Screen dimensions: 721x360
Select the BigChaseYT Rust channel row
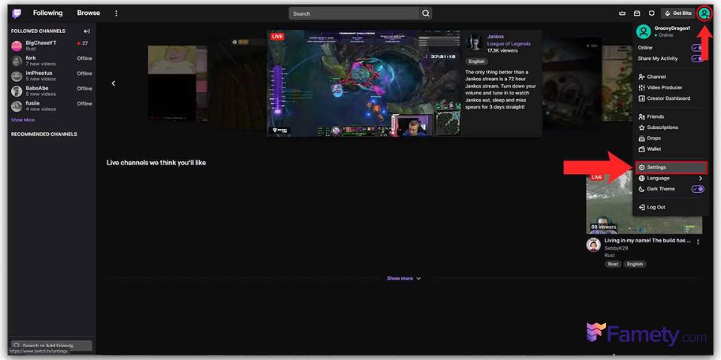coord(52,46)
